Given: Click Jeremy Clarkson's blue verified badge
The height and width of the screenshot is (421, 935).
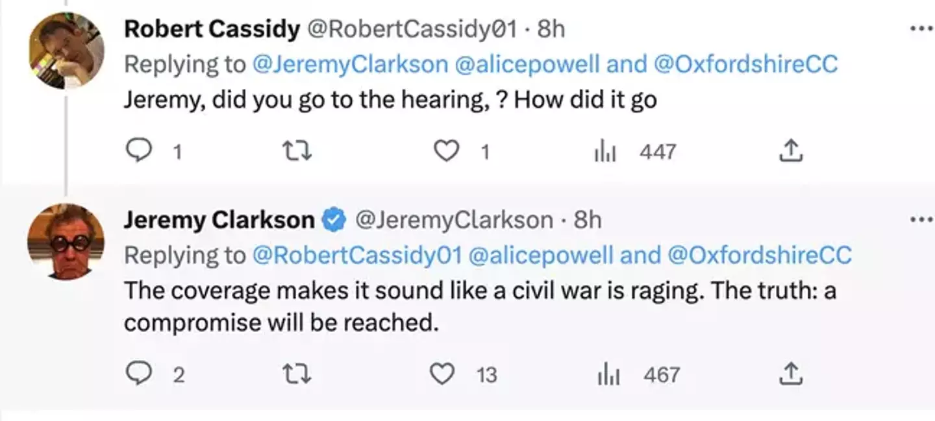Looking at the screenshot, I should (332, 219).
